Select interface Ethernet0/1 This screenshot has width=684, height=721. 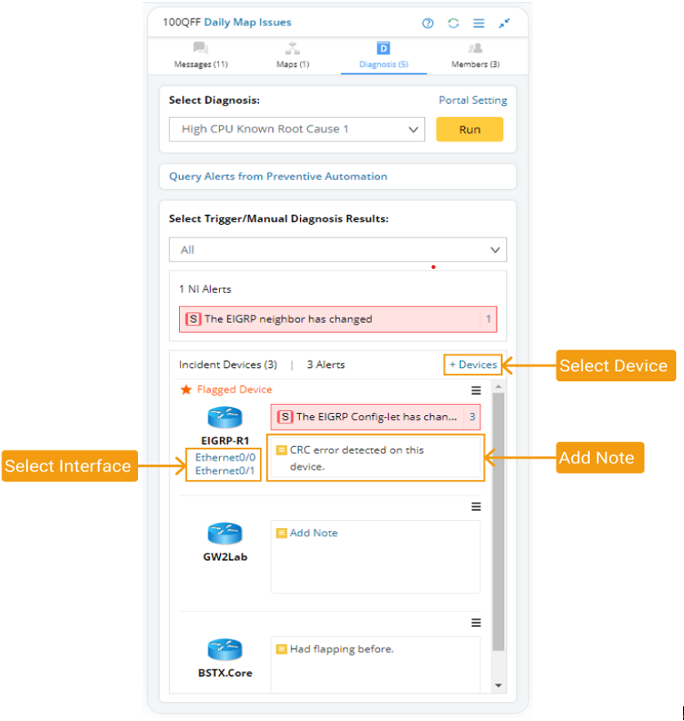point(225,471)
